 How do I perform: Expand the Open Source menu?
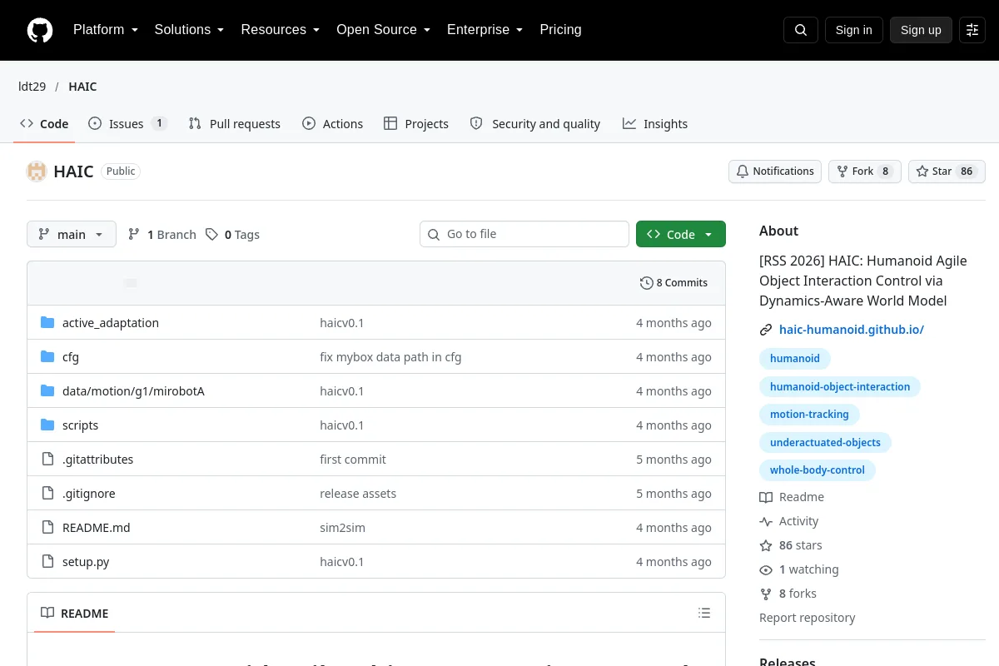coord(383,30)
